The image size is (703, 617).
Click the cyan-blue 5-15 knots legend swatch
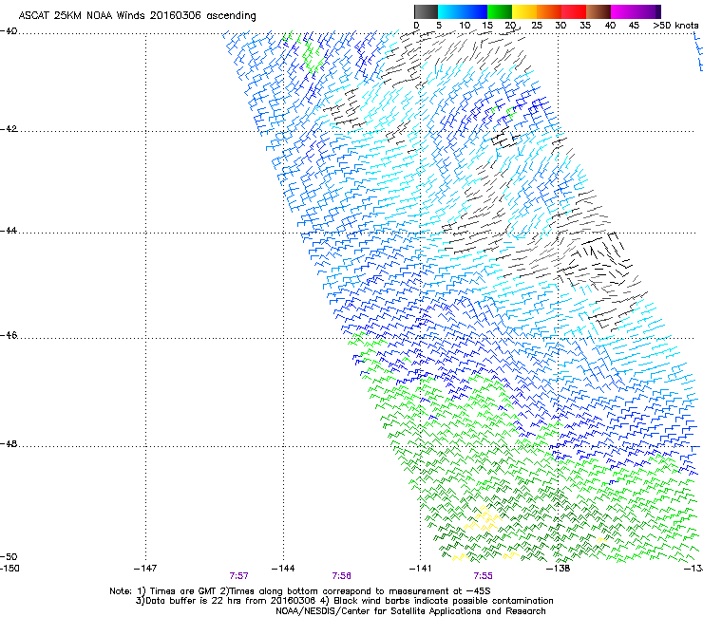(463, 11)
